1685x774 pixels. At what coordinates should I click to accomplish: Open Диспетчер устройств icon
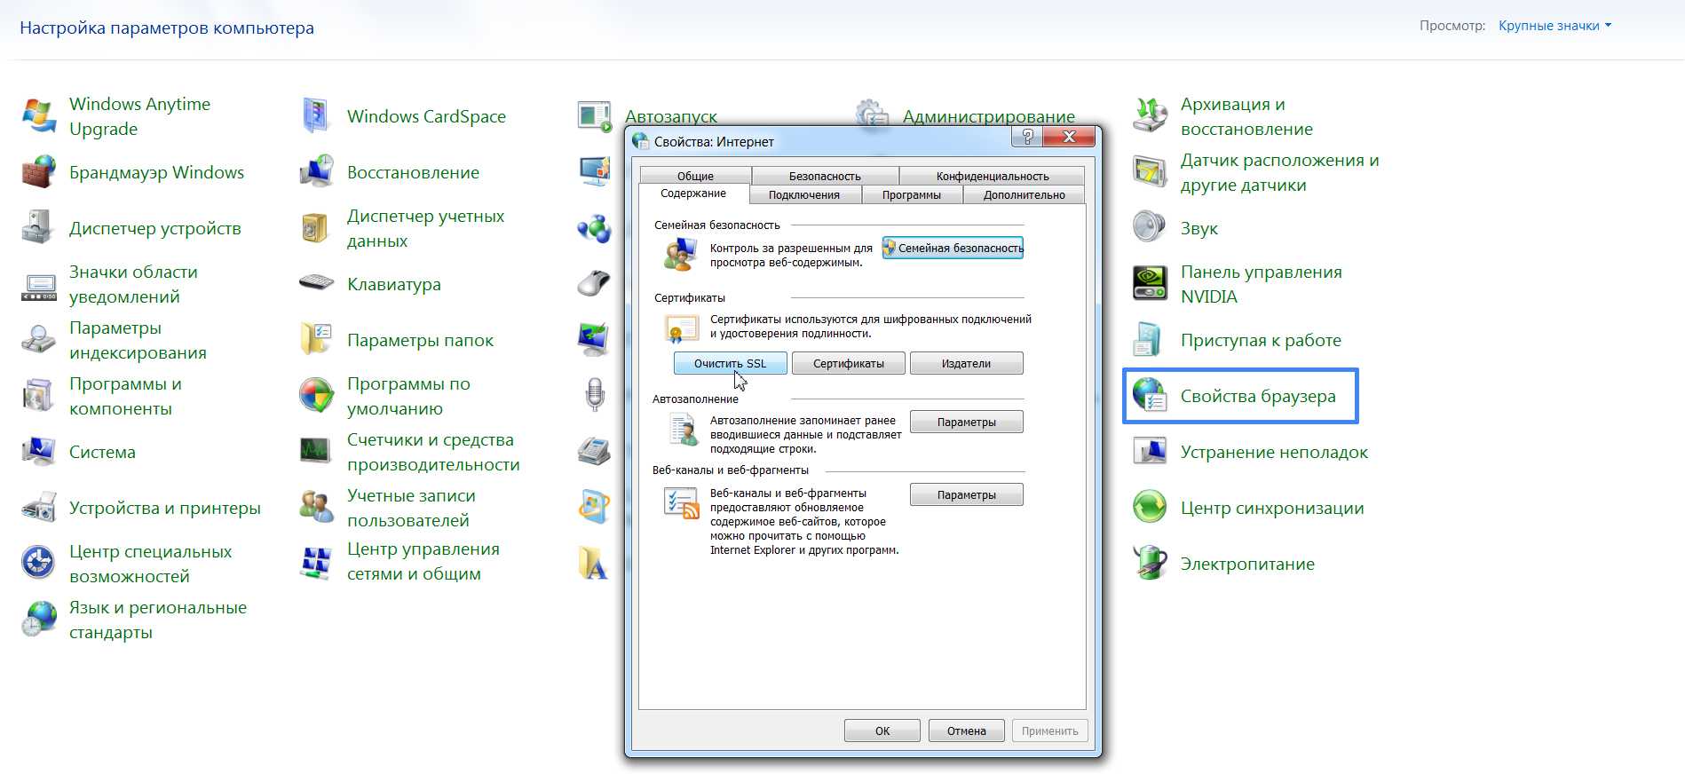click(38, 228)
